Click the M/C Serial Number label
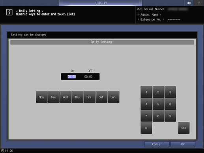Viewport: 204px width, 153px height. pyautogui.click(x=151, y=9)
